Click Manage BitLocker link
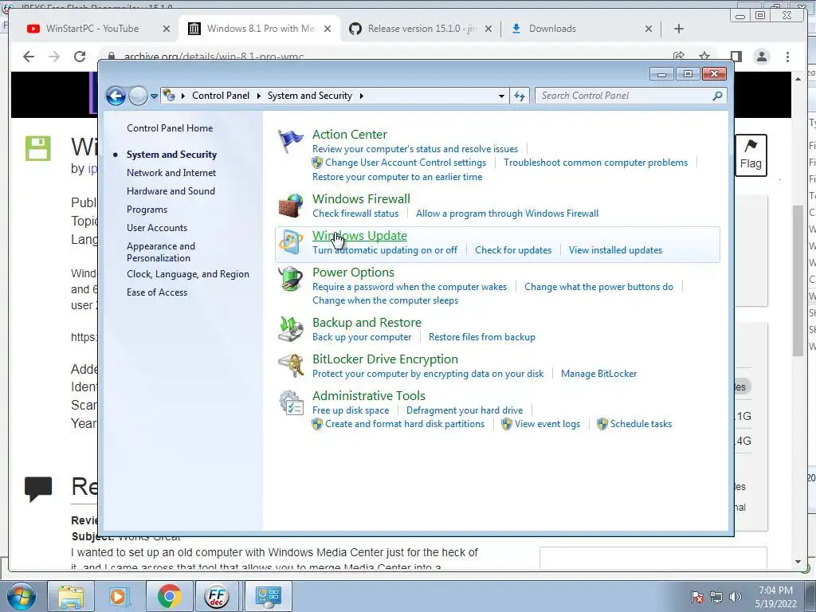 click(598, 374)
